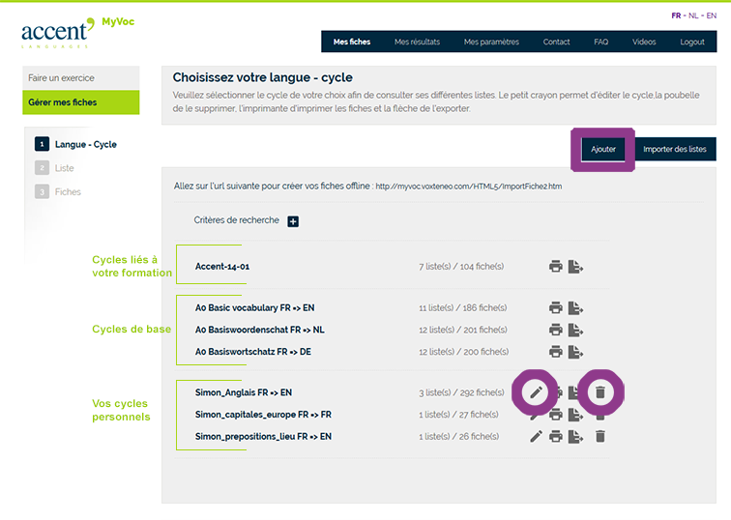Image resolution: width=731 pixels, height=520 pixels.
Task: Open Contact page in nav bar
Action: 556,42
